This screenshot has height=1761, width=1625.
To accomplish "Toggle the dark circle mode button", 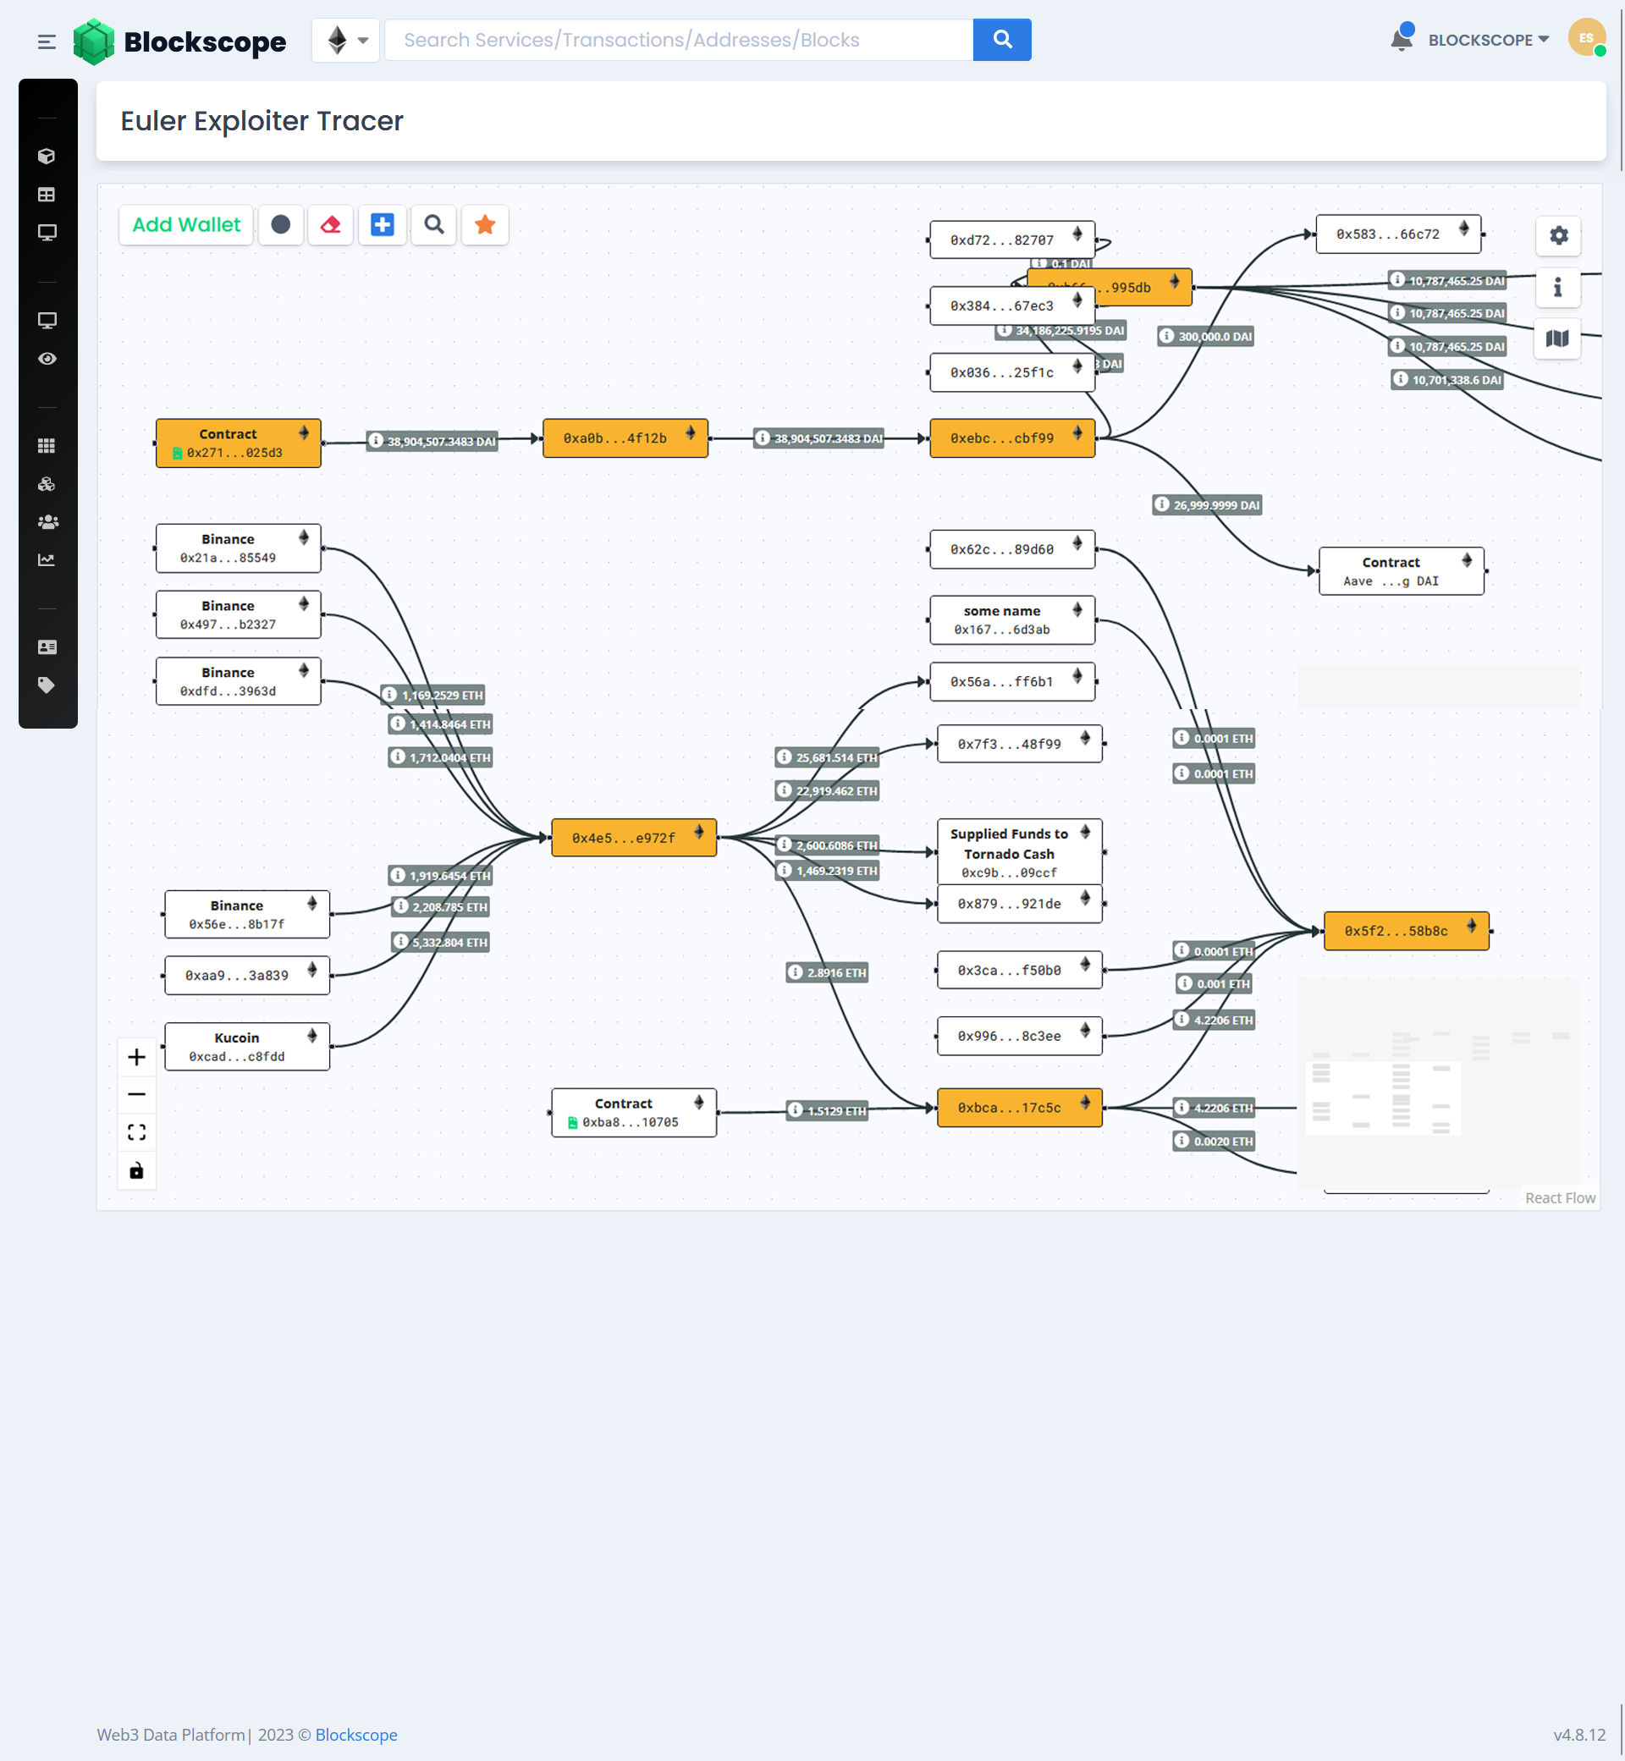I will tap(280, 225).
